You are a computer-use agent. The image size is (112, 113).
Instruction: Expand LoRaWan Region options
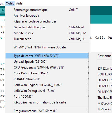47,85
